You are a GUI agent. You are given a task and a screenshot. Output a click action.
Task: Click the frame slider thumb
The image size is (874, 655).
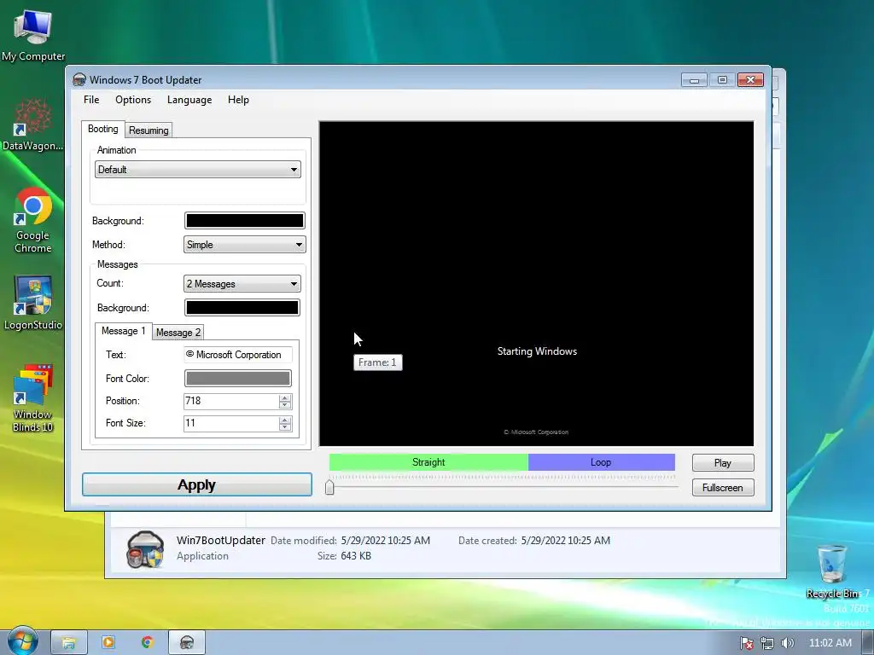coord(329,487)
